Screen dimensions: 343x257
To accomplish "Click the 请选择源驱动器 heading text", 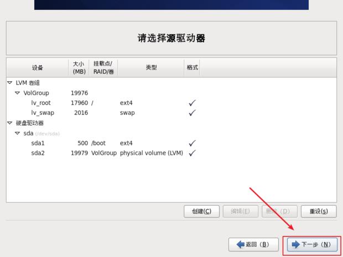I will (171, 38).
